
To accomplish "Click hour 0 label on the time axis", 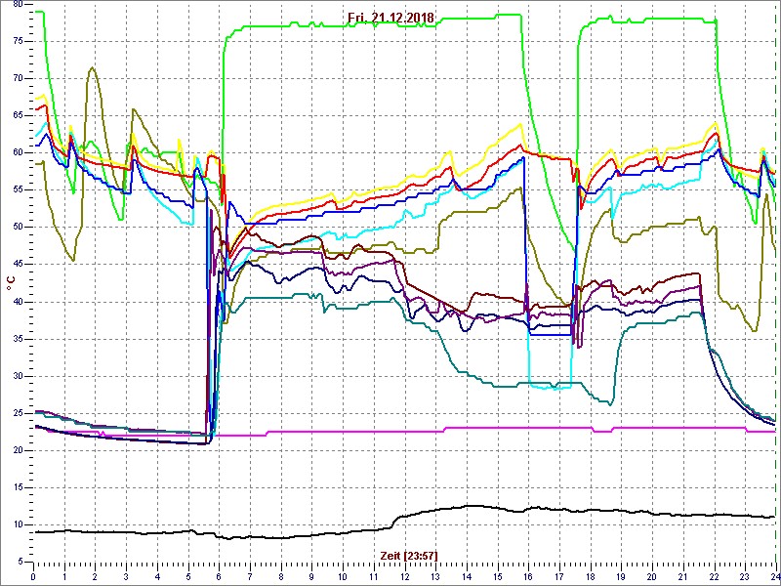I will coord(33,576).
